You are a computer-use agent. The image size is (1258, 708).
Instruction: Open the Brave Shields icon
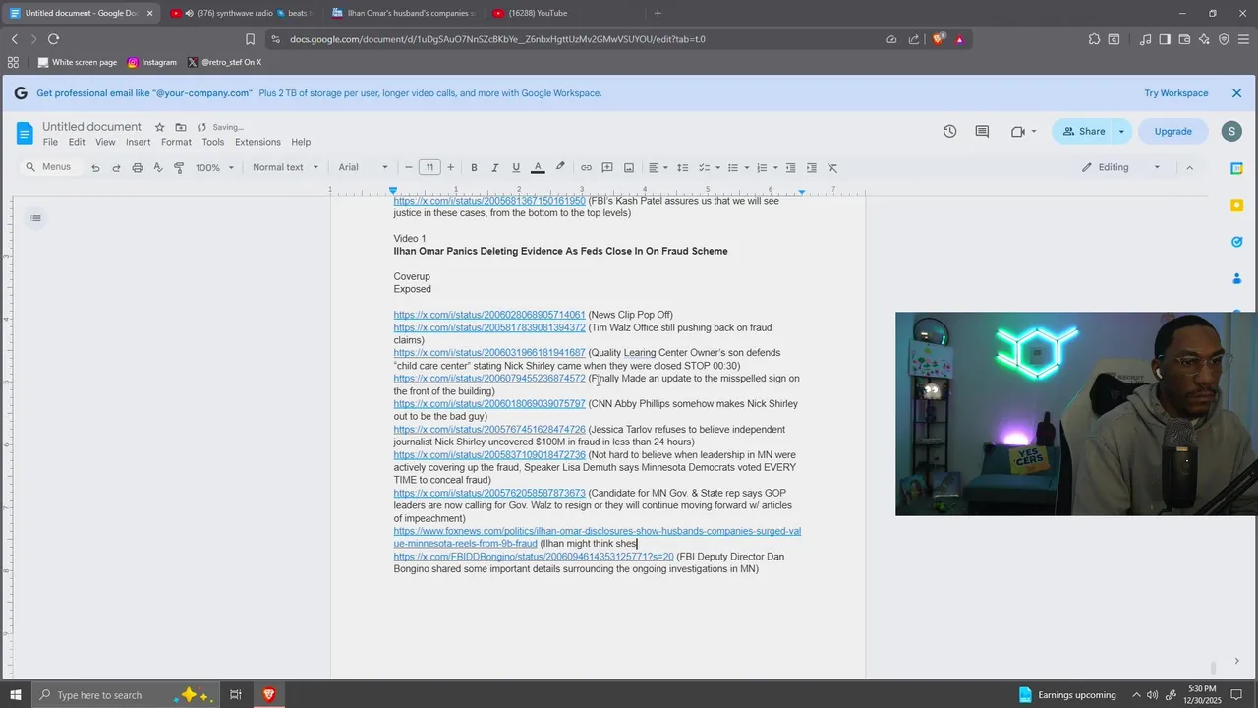click(x=939, y=39)
